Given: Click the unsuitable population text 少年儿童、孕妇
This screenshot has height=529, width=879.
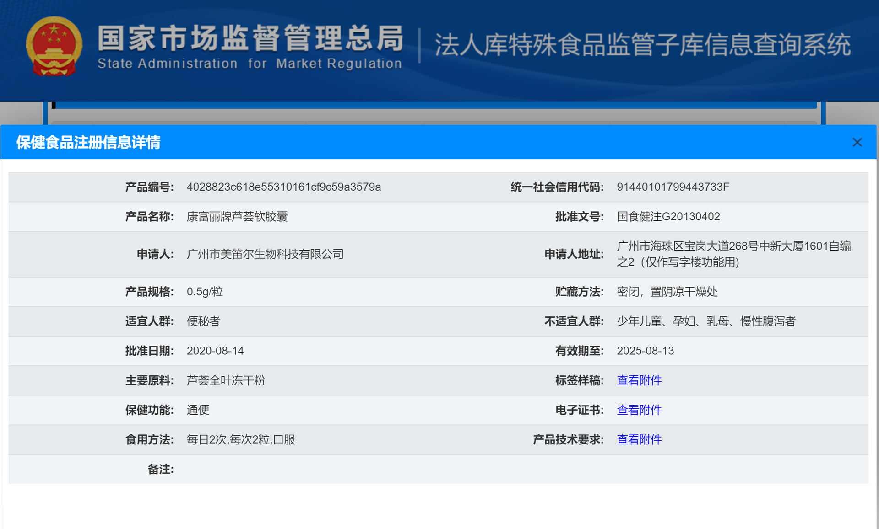Looking at the screenshot, I should point(705,321).
